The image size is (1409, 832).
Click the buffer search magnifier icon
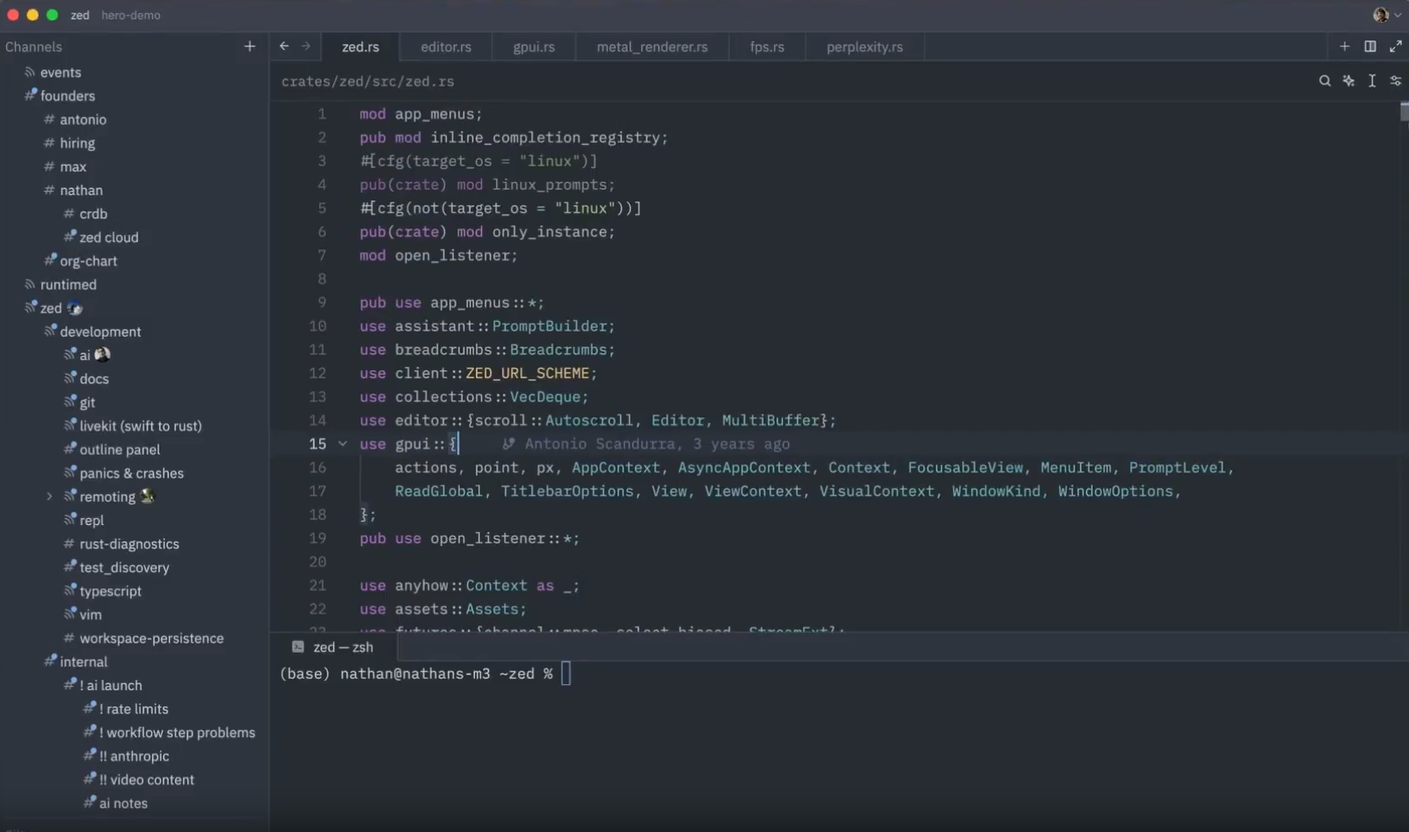pyautogui.click(x=1325, y=81)
